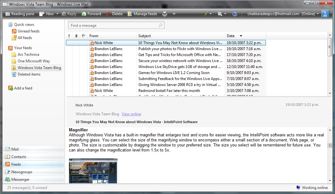Expand the toolbar overflow chevron
This screenshot has width=335, height=194.
pos(174,14)
